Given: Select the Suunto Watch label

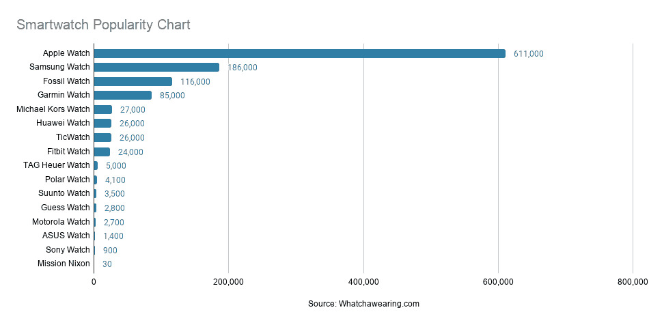Looking at the screenshot, I should 64,193.
